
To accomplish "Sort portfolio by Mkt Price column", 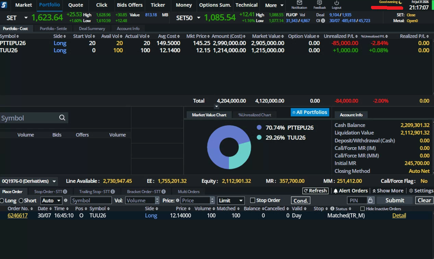I will coord(198,36).
